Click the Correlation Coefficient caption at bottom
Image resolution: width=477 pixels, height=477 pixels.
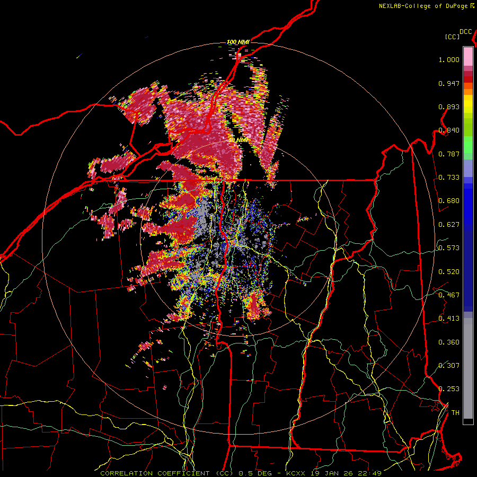pos(241,473)
